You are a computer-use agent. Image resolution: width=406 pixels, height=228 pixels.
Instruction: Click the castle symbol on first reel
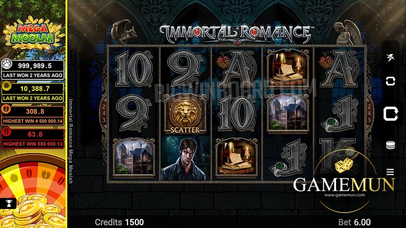click(x=134, y=158)
